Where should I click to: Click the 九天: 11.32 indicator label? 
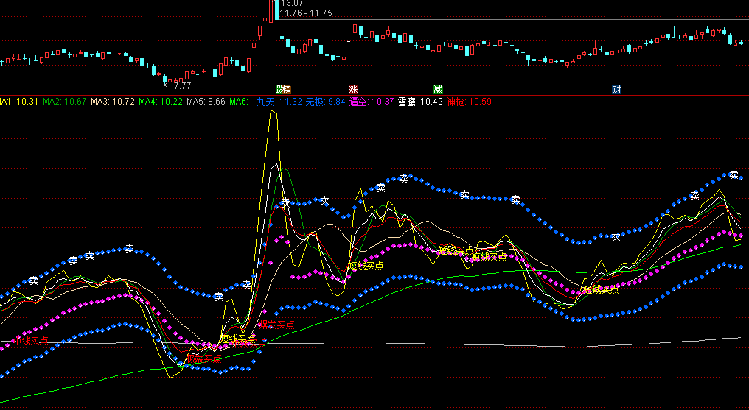279,101
